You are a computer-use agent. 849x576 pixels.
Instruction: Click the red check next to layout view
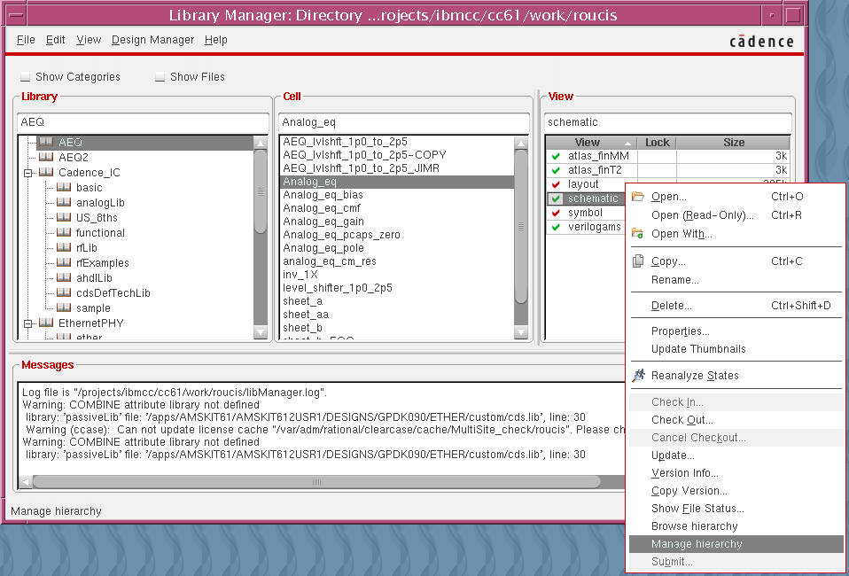tap(554, 183)
